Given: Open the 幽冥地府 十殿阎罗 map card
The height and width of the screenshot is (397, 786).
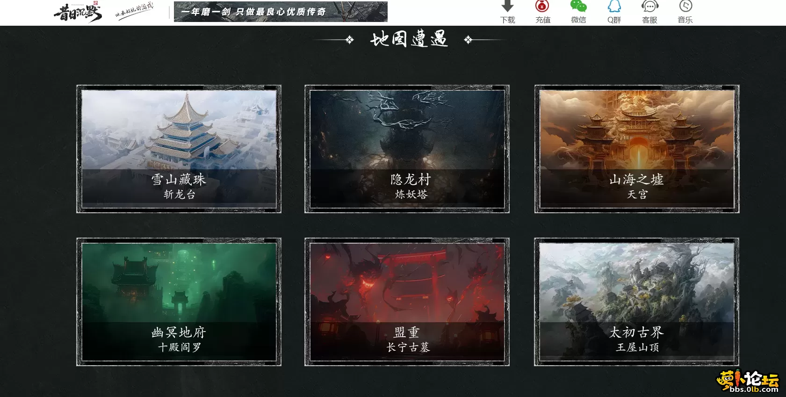Looking at the screenshot, I should (179, 302).
